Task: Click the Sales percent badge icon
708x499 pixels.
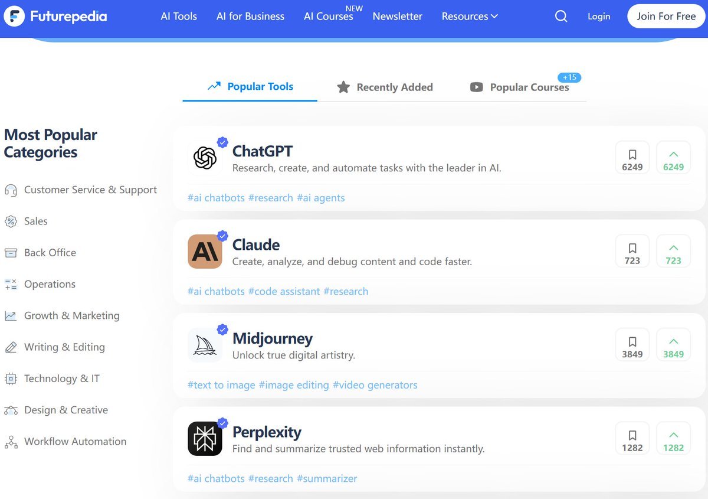Action: (11, 221)
